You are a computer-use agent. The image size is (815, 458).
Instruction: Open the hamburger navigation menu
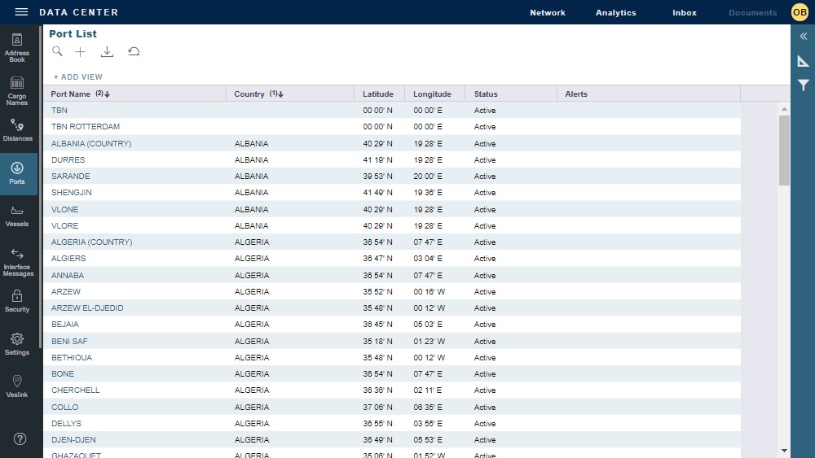click(x=21, y=12)
